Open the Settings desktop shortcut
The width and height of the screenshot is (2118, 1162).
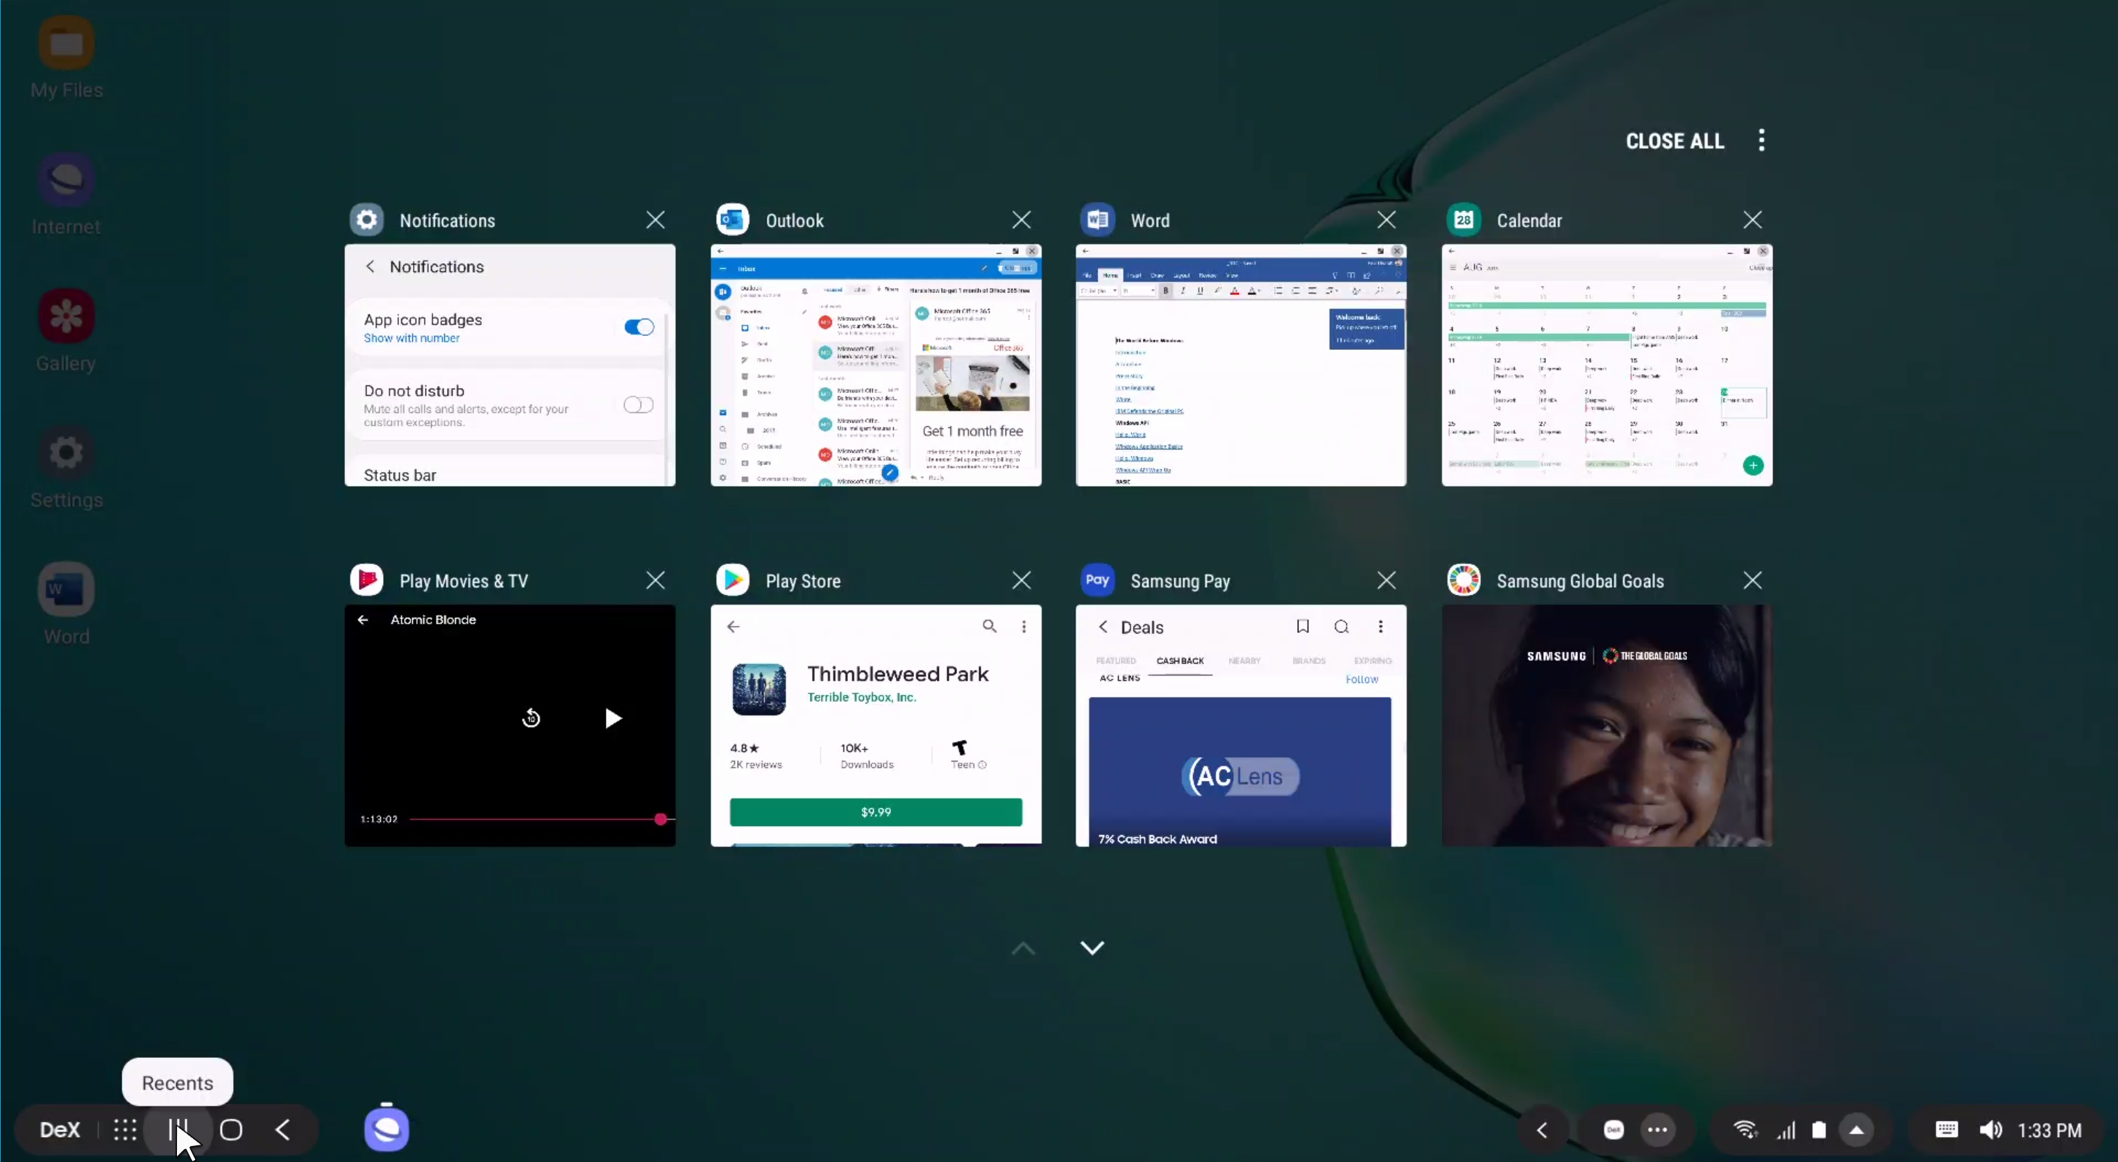click(67, 467)
